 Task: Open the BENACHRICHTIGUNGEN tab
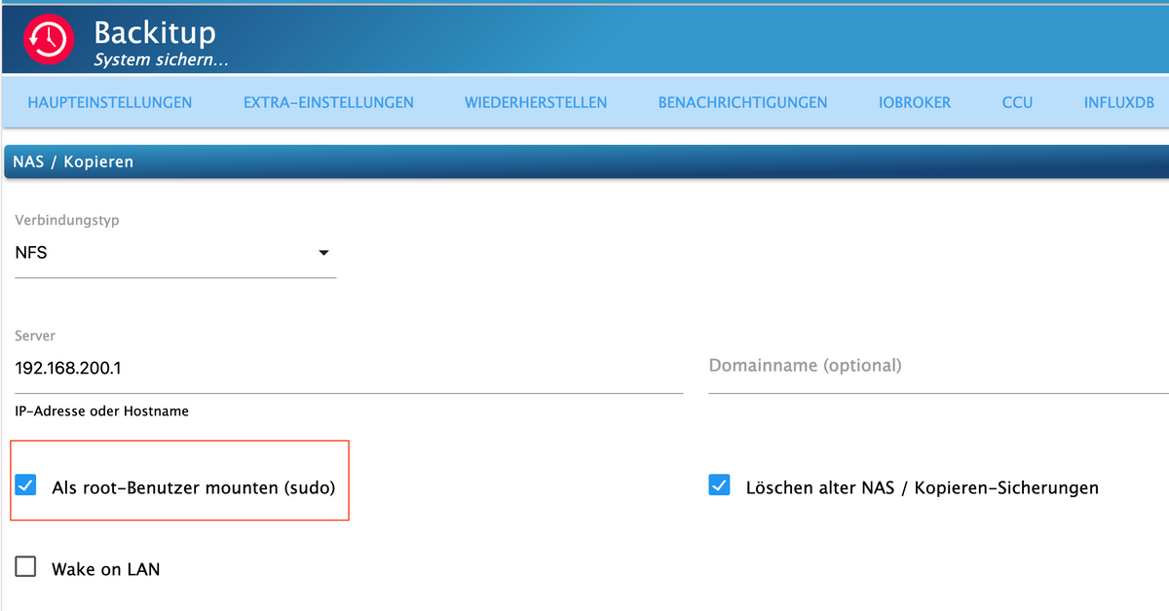[x=742, y=102]
